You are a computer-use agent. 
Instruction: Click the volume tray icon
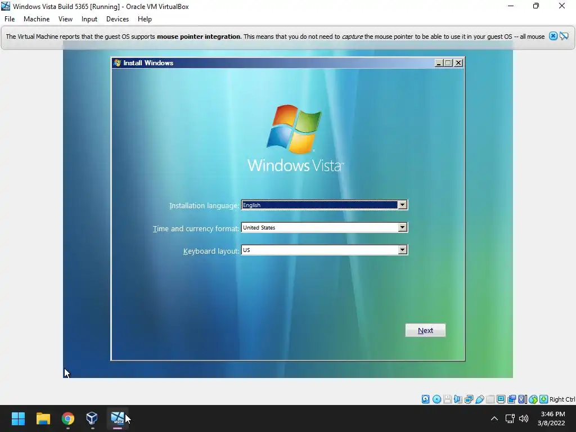[524, 418]
